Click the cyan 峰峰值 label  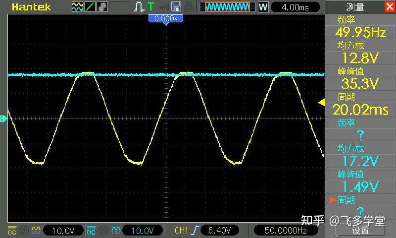(x=351, y=174)
